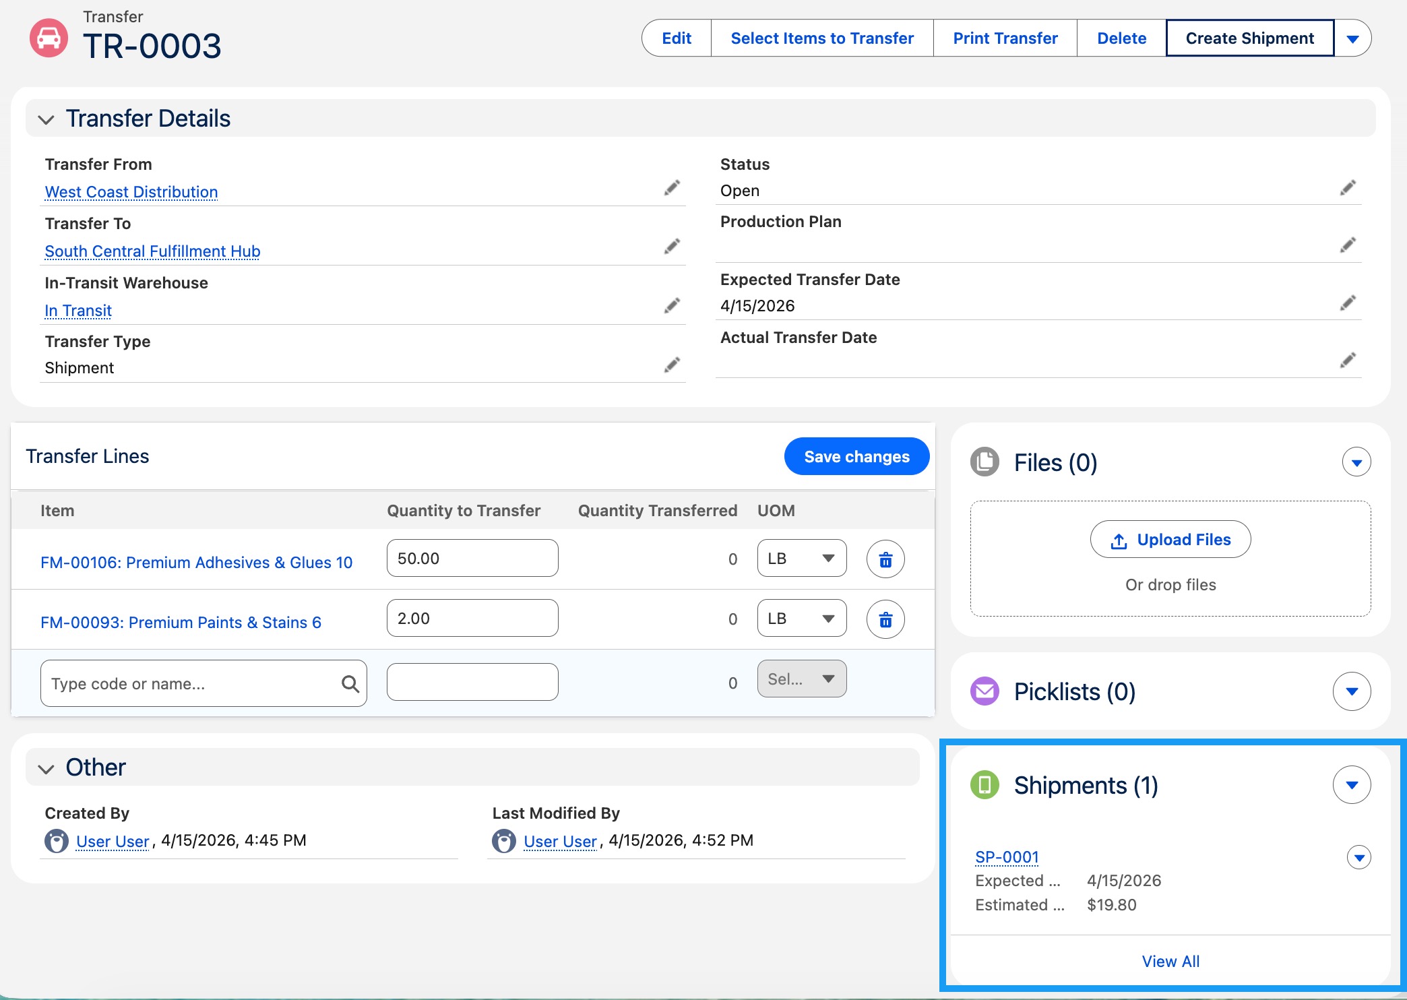Click Picklists (0) heading link
This screenshot has width=1407, height=1000.
[1075, 692]
